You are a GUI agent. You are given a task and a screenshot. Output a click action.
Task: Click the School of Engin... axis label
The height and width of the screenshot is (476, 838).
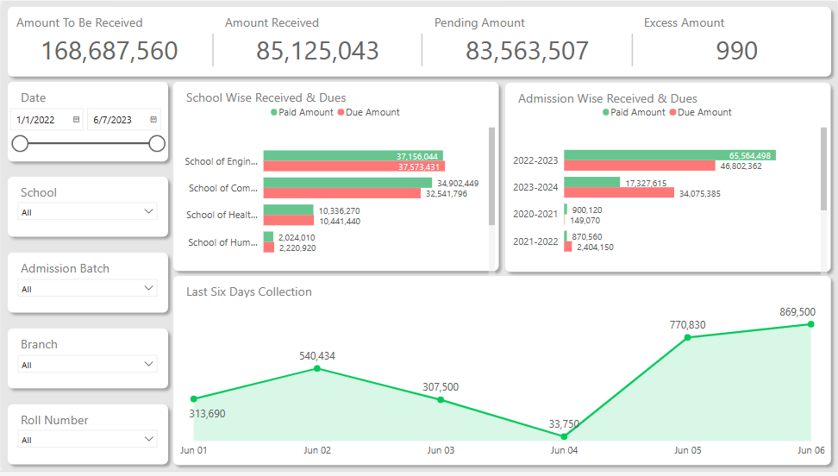[222, 161]
